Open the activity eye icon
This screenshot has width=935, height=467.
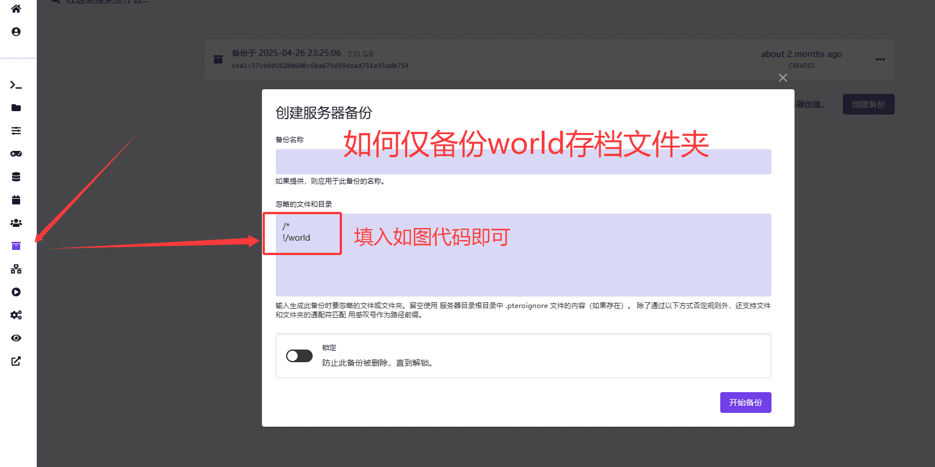click(x=16, y=338)
